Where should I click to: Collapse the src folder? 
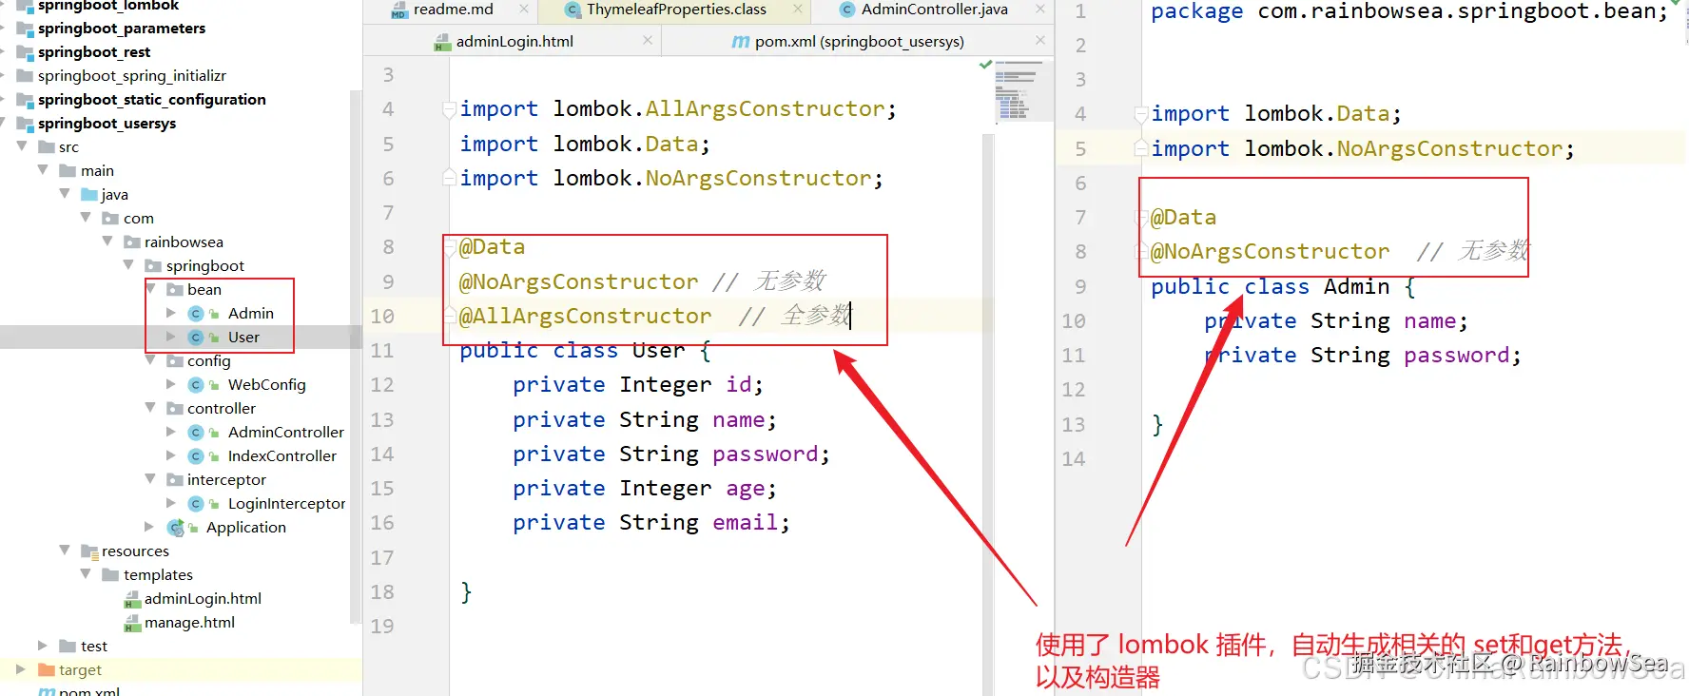23,146
